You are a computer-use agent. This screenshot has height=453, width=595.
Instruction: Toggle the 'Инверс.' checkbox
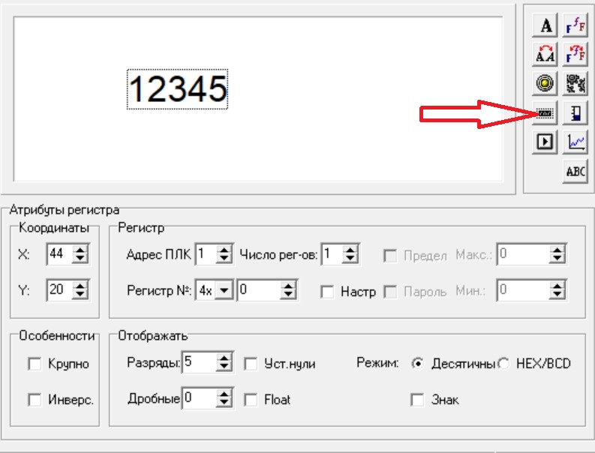[x=34, y=400]
